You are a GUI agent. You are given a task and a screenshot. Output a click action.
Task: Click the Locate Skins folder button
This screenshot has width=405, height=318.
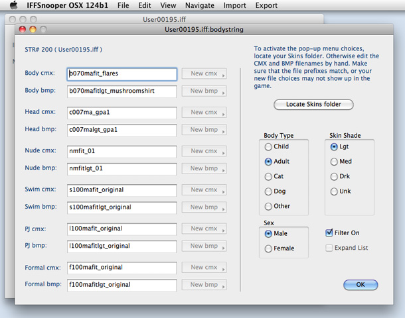coord(313,105)
